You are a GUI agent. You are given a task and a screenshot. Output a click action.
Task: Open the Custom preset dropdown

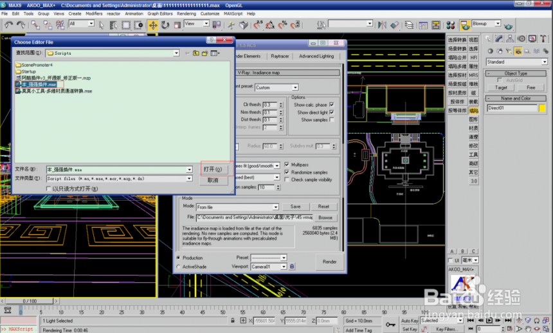[295, 87]
